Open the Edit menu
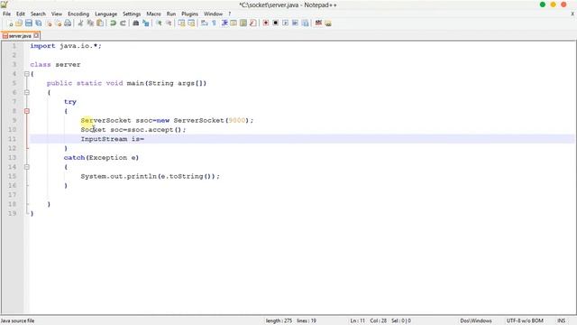Viewport: 577px width, 325px height. (21, 14)
